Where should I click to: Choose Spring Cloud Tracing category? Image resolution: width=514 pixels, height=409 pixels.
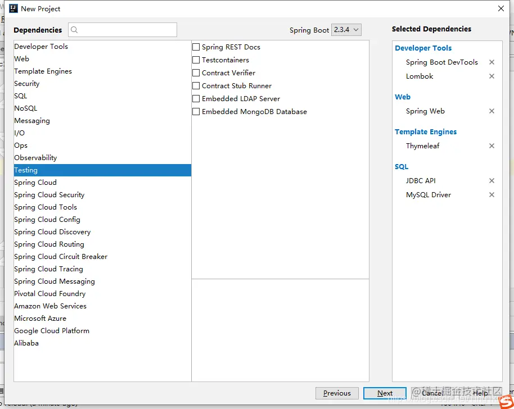pos(102,269)
